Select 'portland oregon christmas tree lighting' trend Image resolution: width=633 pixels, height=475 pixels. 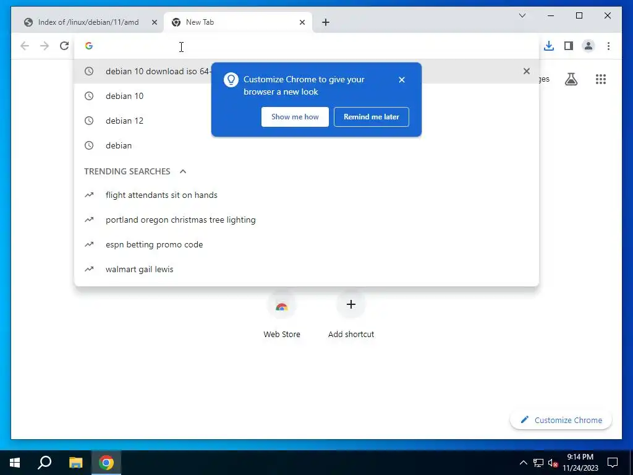(307, 220)
